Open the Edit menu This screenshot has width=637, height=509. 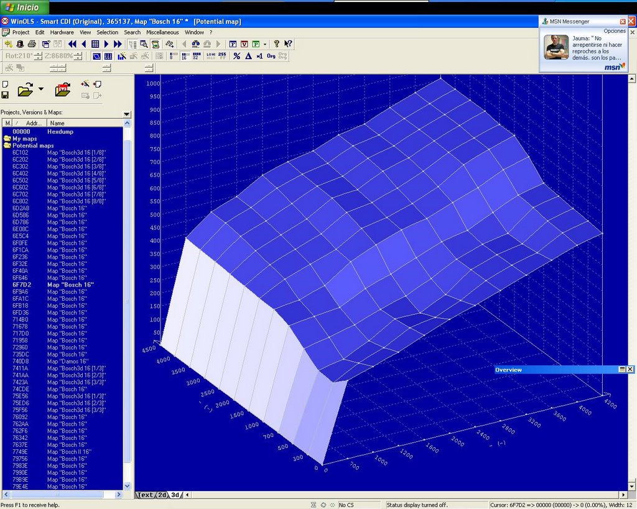click(40, 32)
